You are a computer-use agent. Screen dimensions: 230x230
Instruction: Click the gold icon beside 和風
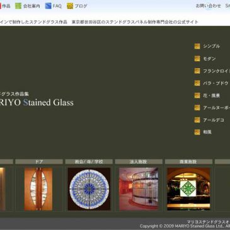[197, 132]
